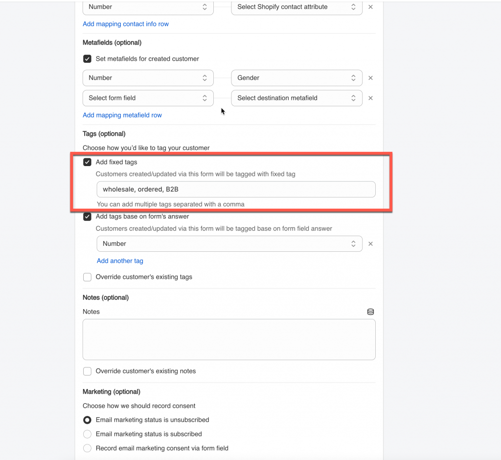This screenshot has width=501, height=460.
Task: Click the Add another tag link
Action: click(120, 261)
